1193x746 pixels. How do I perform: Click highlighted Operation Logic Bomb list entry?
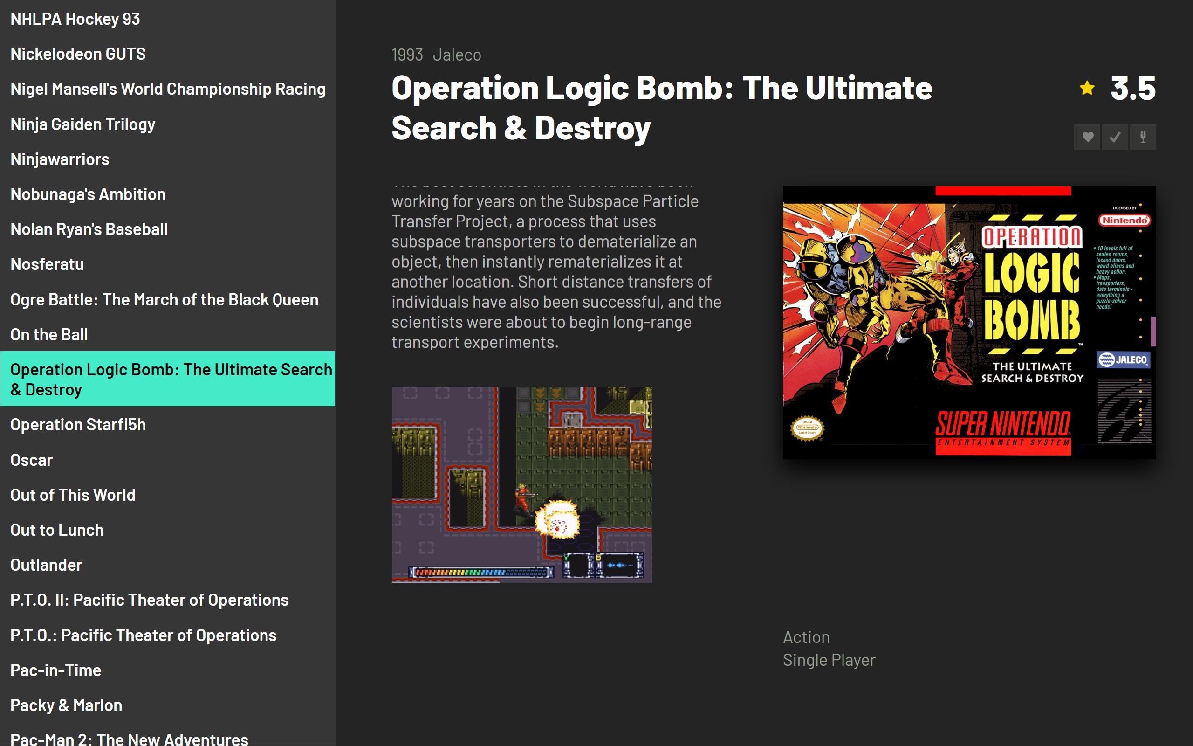168,379
